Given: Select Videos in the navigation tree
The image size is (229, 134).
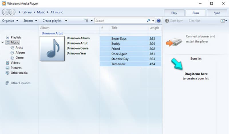Looking at the screenshot, I should pyautogui.click(x=15, y=63).
